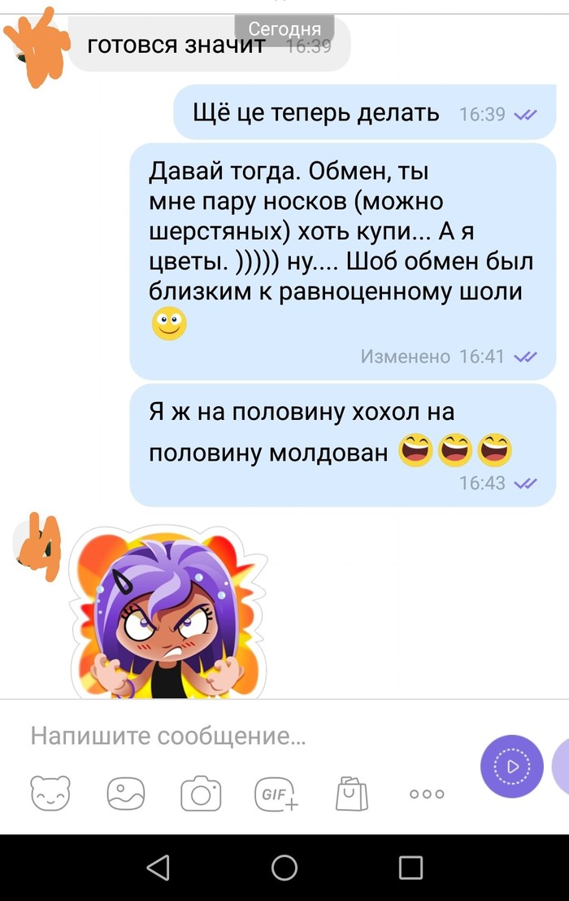Focus the 'Напишите сообщение...' input field
569x901 pixels.
pyautogui.click(x=241, y=736)
